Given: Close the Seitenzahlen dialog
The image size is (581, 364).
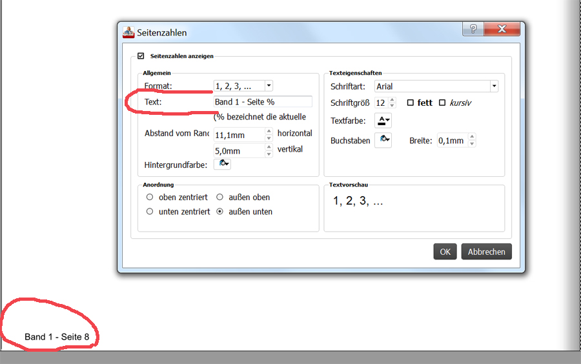Looking at the screenshot, I should (x=502, y=28).
